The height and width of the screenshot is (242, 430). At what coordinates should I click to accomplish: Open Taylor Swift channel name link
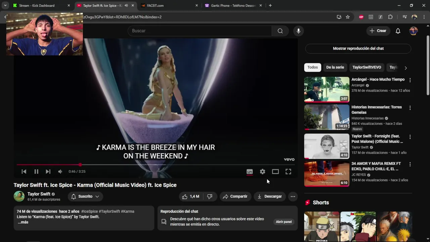click(39, 194)
